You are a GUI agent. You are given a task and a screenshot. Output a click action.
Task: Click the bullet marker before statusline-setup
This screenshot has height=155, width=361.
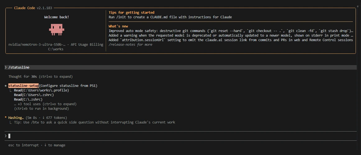coord(6,86)
